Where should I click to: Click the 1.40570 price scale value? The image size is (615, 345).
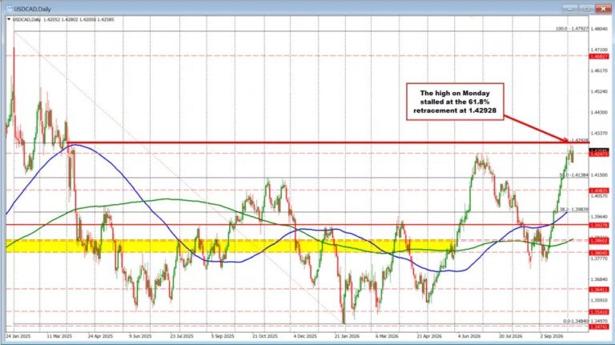[599, 195]
